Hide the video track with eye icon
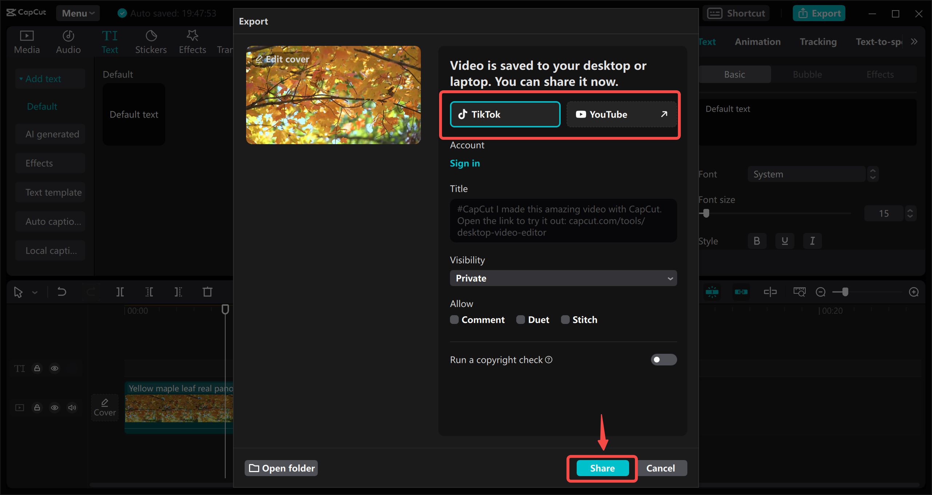 pos(55,408)
